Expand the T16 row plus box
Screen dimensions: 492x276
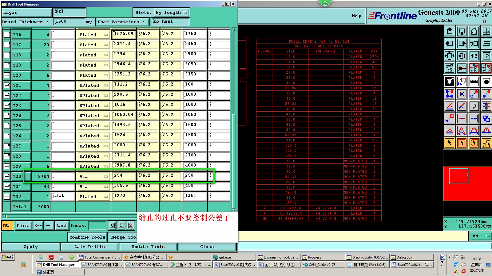click(7, 35)
